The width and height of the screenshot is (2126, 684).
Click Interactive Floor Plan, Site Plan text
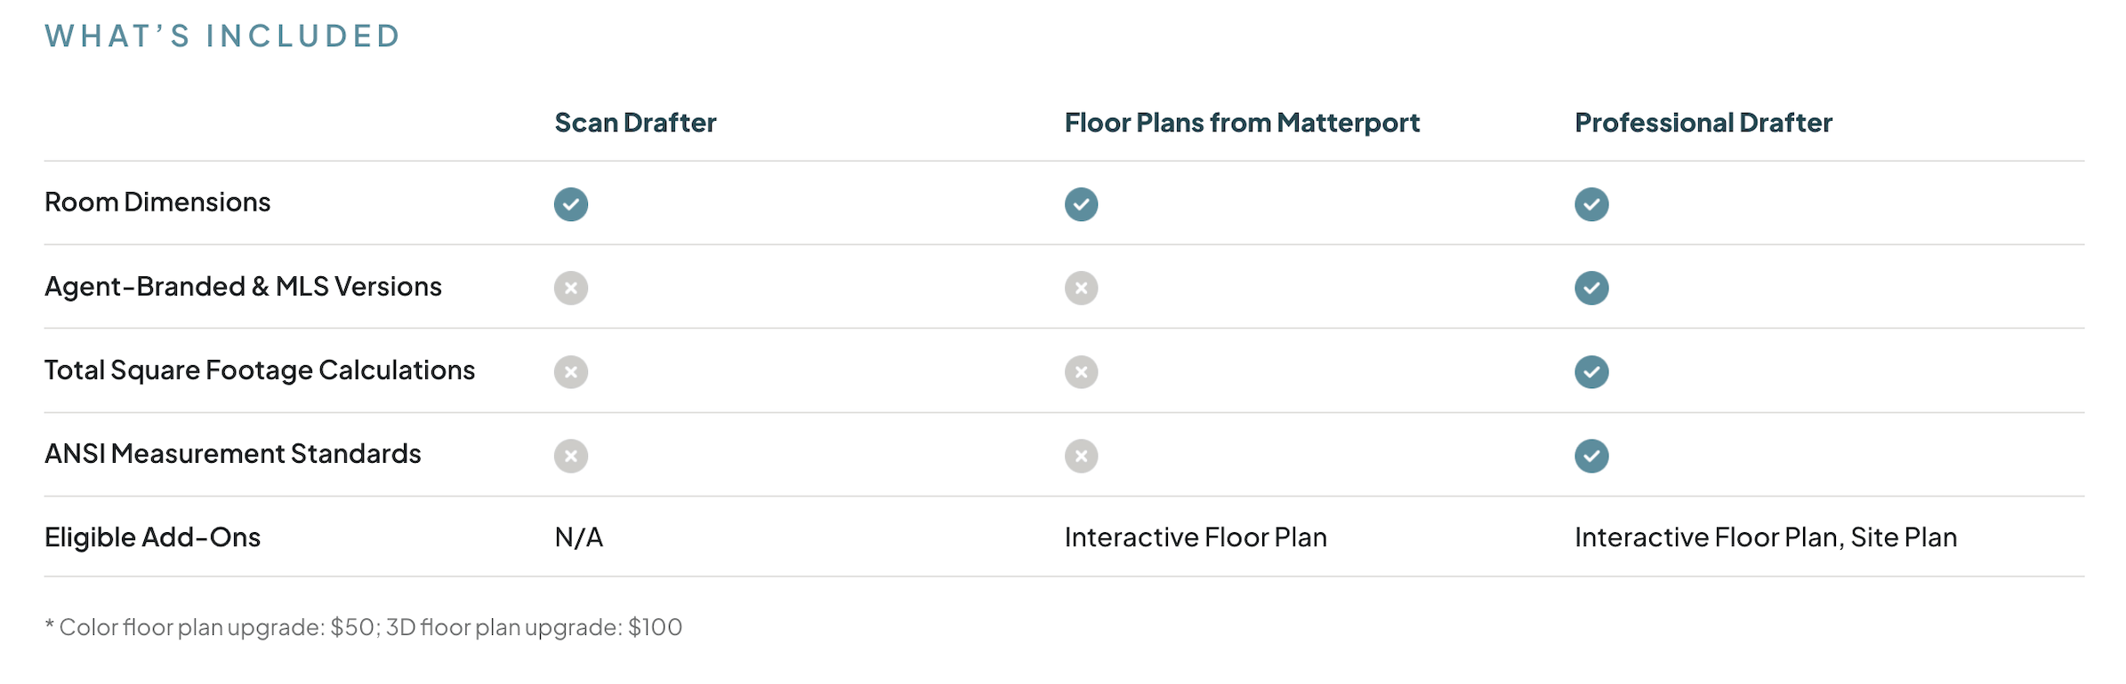coord(1765,537)
